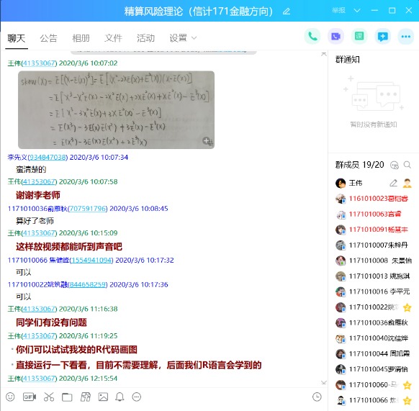Select the scissors screenshot tool
Viewport: 419px width, 411px height.
click(x=49, y=397)
